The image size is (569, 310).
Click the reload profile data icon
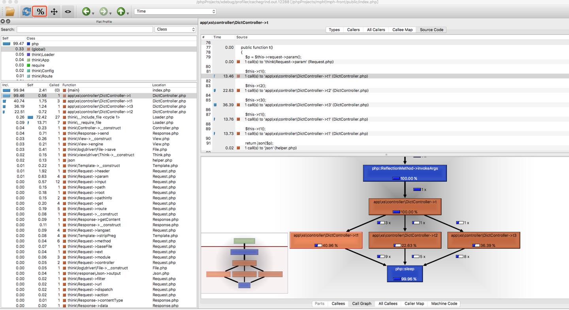pyautogui.click(x=26, y=11)
